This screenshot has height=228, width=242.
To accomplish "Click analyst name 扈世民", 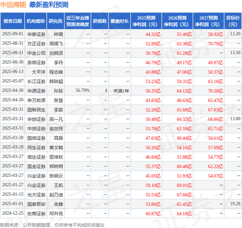I will 56,129.
